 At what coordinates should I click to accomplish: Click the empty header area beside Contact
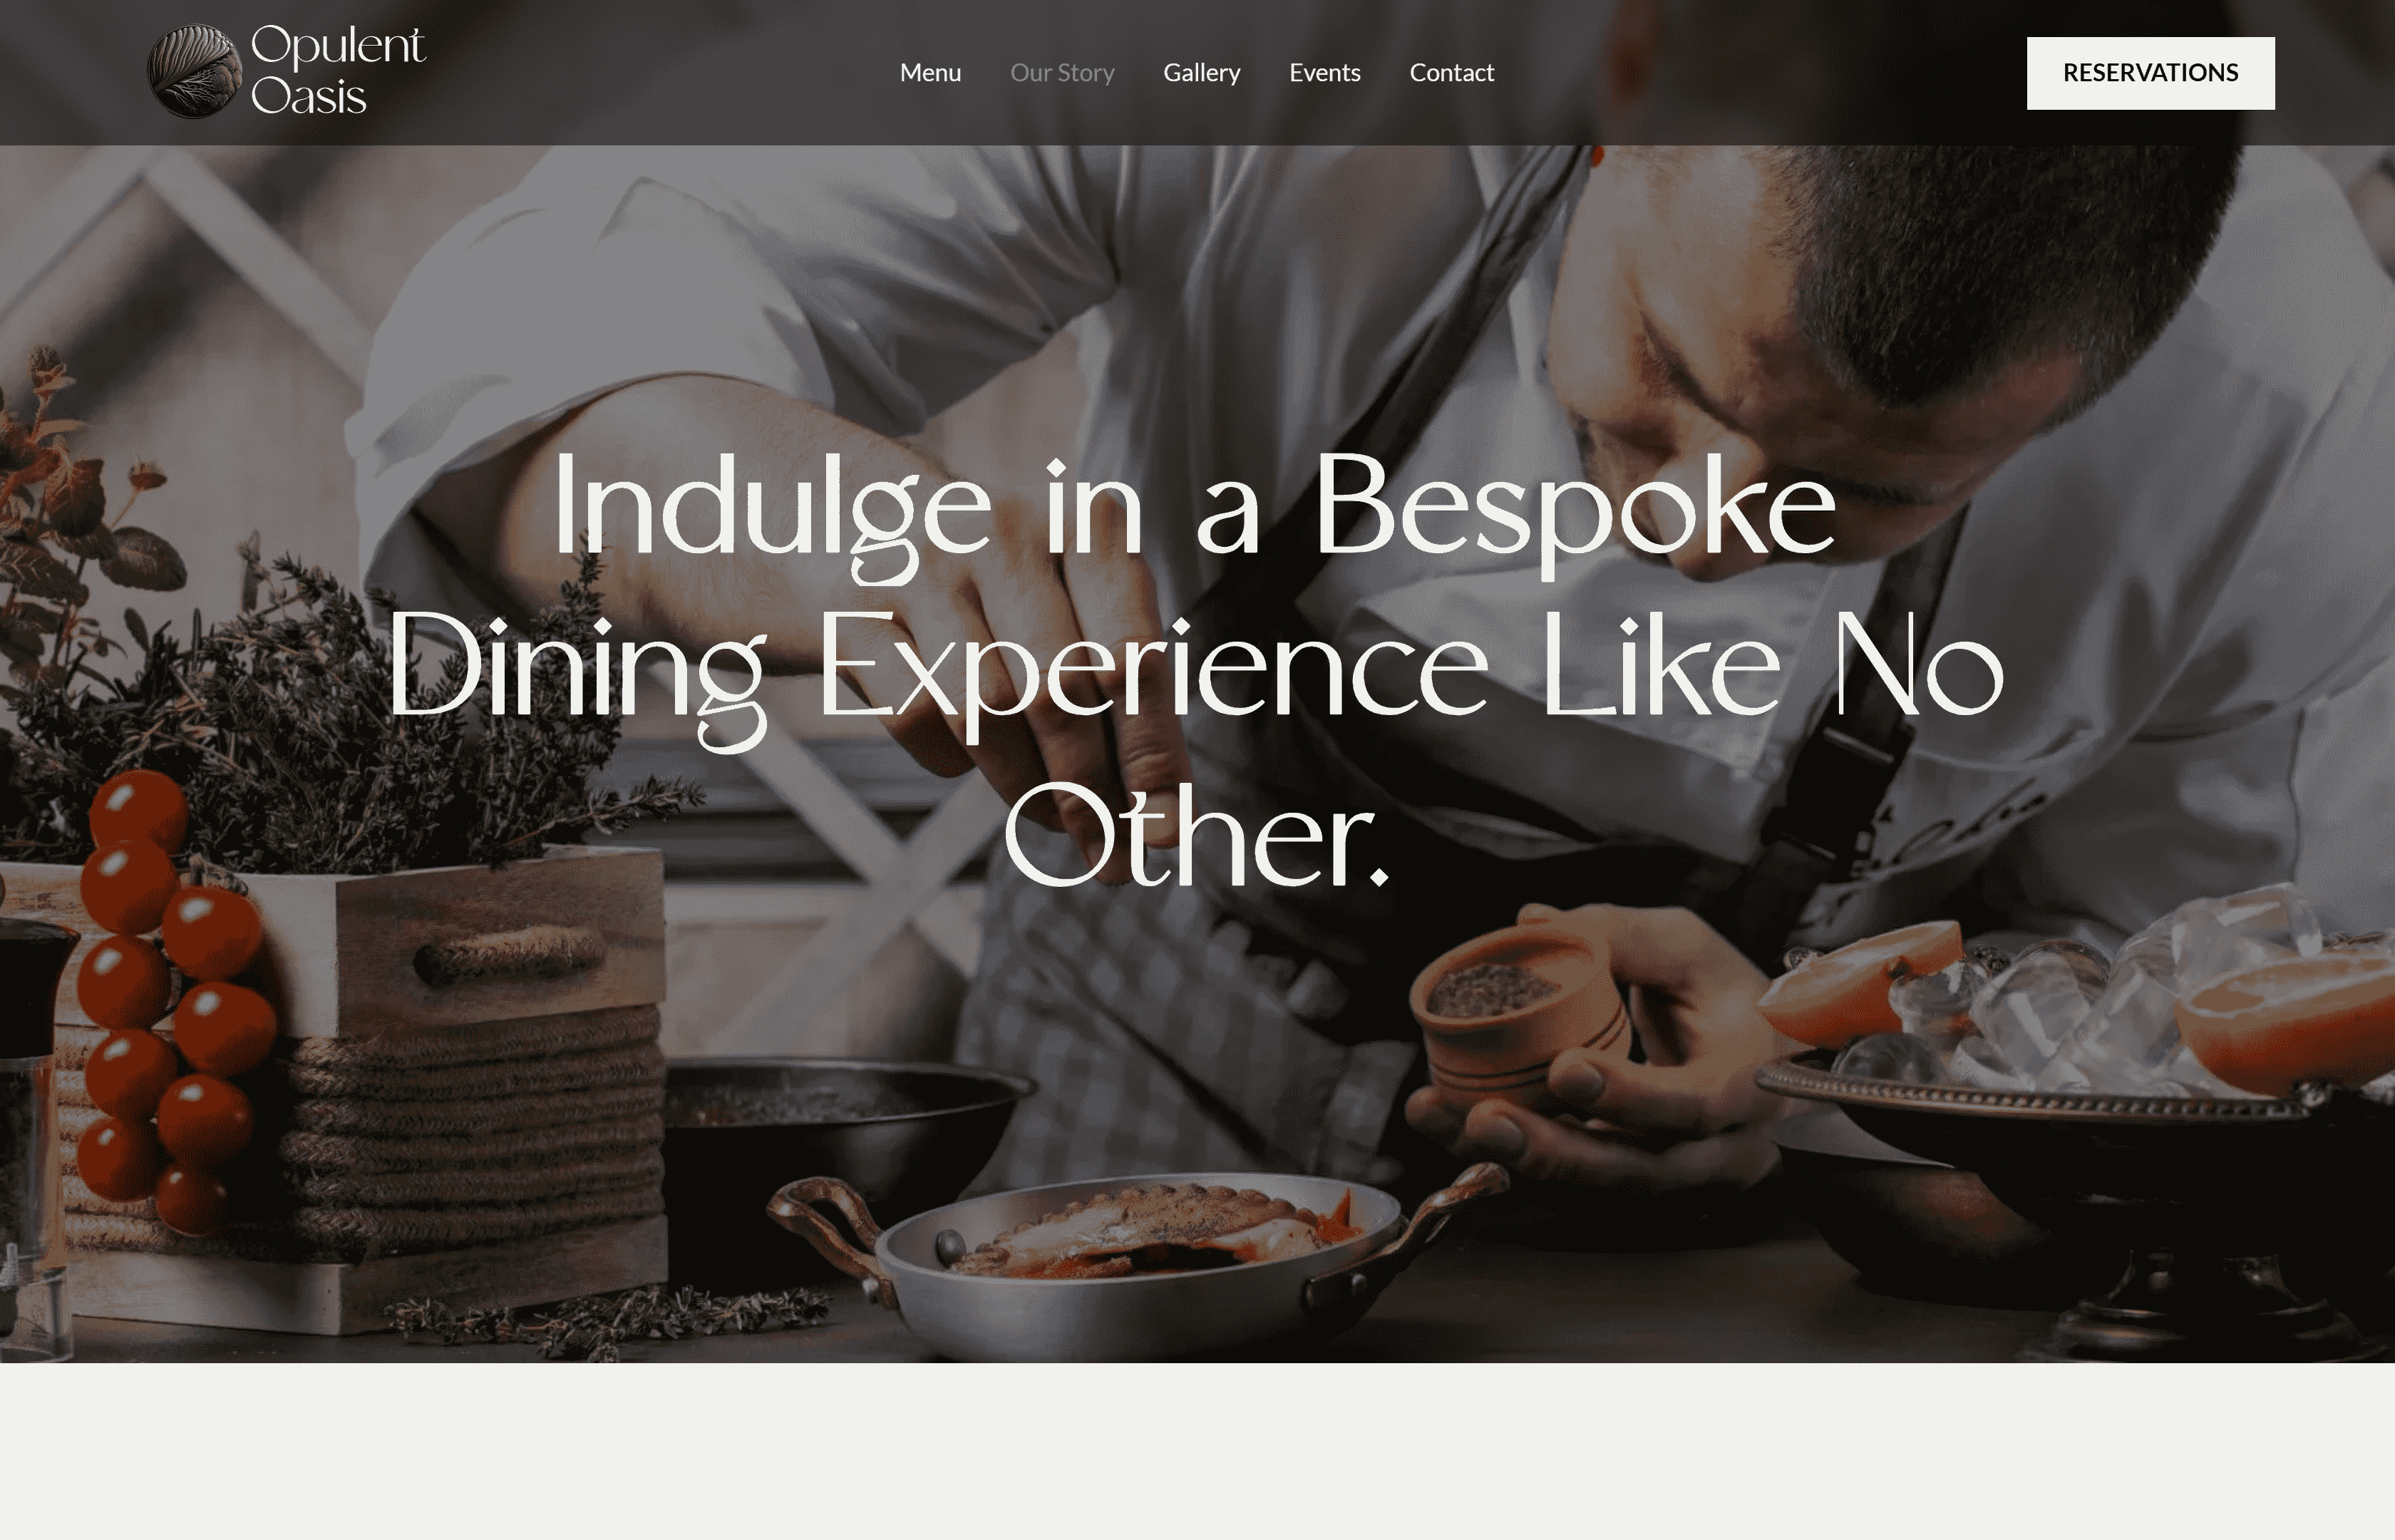1759,73
